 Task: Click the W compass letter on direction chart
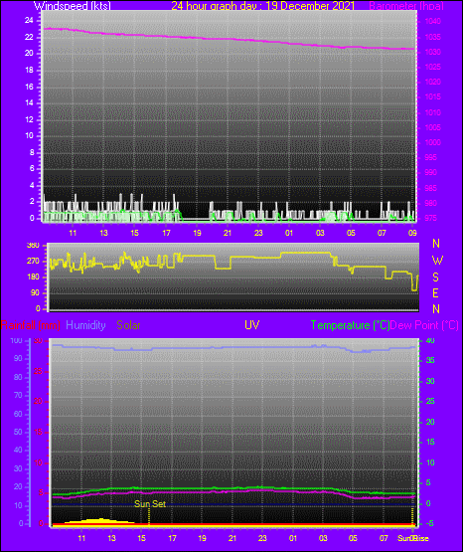[437, 261]
